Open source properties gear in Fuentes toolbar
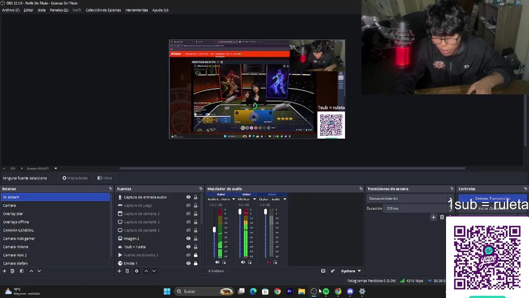 pyautogui.click(x=136, y=271)
